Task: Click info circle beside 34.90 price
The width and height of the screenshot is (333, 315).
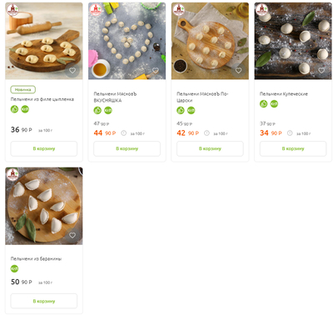Action: point(290,133)
